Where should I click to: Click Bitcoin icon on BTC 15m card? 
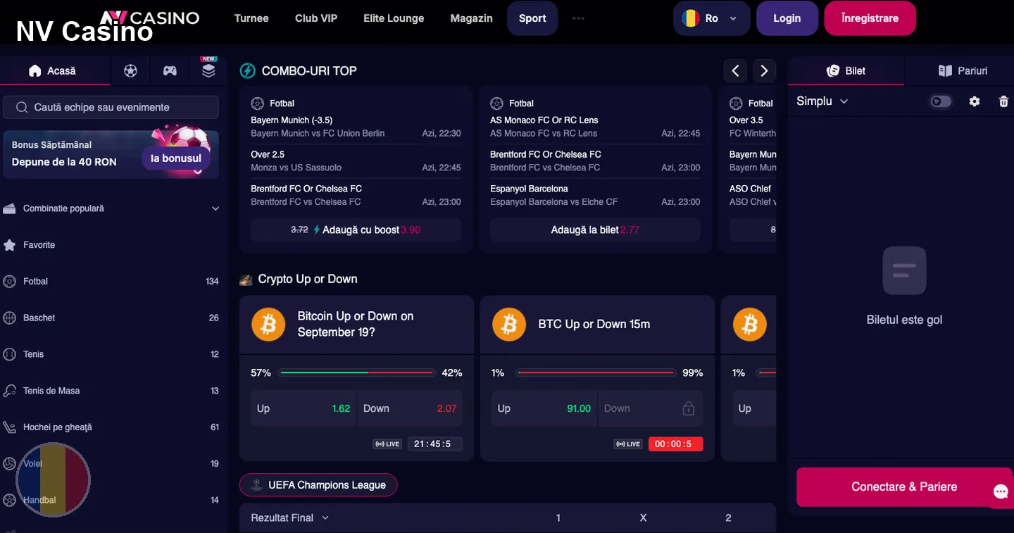click(509, 325)
